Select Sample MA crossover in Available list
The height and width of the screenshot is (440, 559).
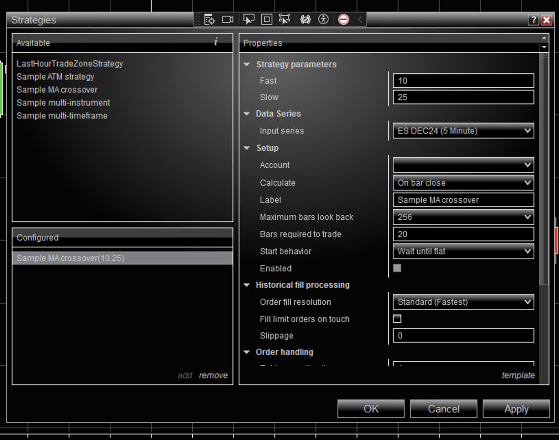point(57,90)
